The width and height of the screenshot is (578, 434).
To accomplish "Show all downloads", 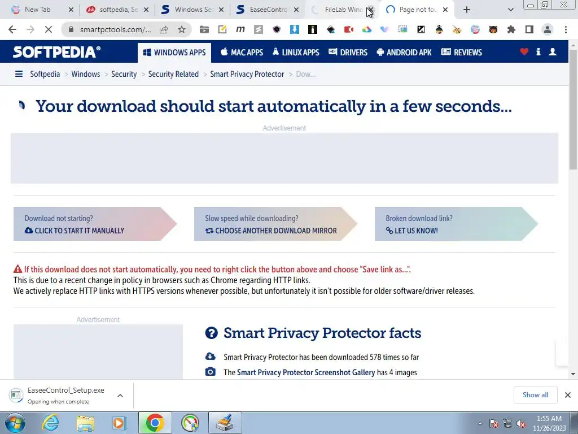I will [x=535, y=395].
